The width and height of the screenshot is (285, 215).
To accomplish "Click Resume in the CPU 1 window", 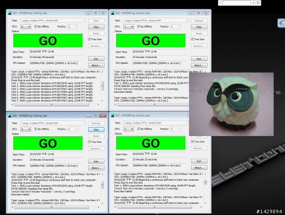I will point(199,21).
